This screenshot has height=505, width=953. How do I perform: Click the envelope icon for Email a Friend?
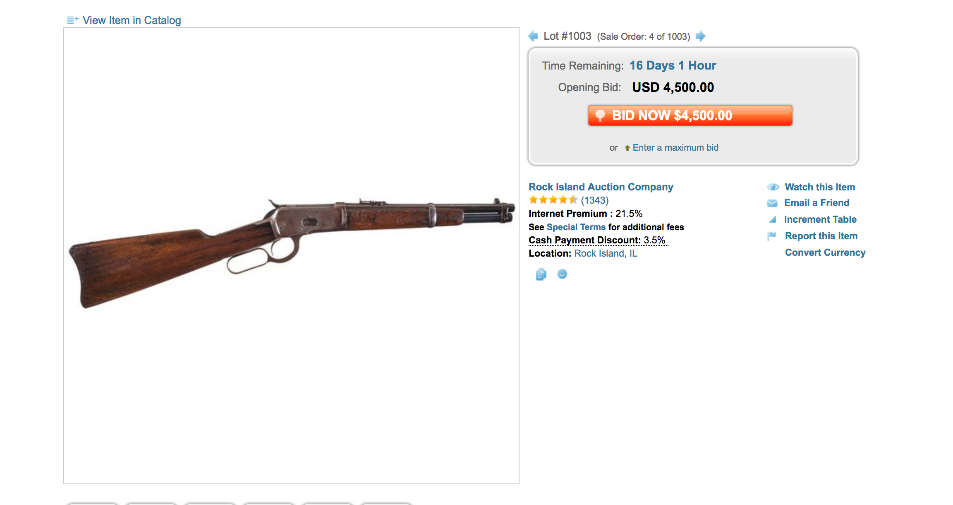[772, 203]
